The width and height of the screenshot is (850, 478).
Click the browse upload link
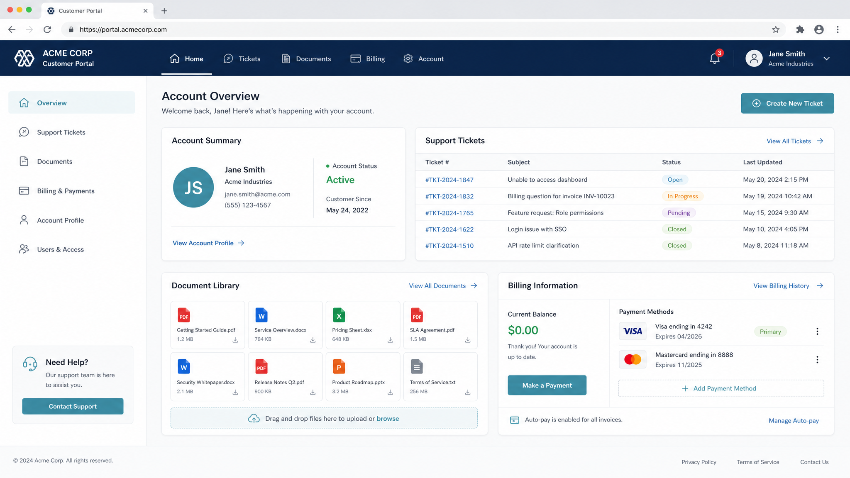click(388, 418)
